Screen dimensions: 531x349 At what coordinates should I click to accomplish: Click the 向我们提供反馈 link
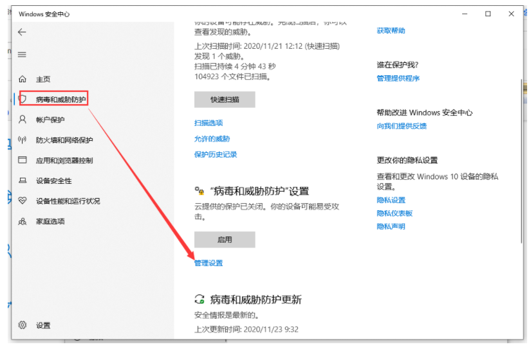(x=402, y=126)
